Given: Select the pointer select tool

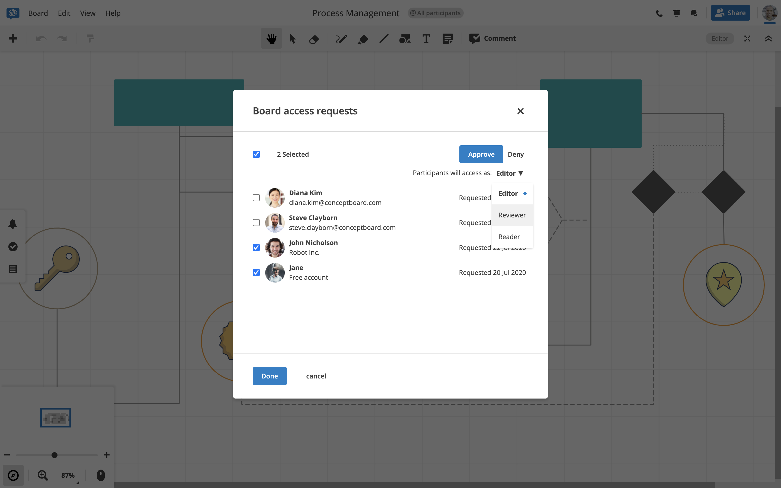Looking at the screenshot, I should click(x=292, y=39).
